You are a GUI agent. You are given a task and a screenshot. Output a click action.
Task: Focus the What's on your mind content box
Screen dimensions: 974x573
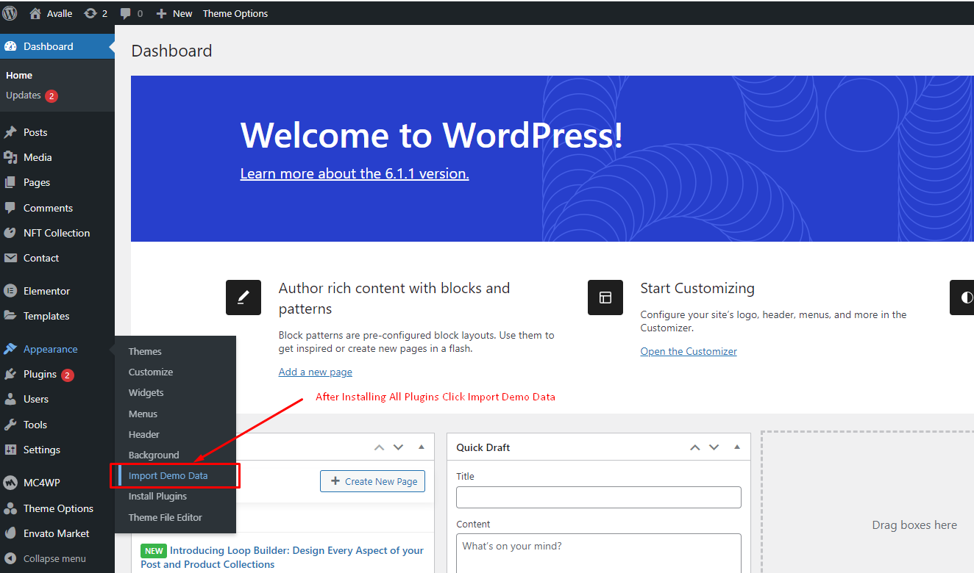pyautogui.click(x=599, y=553)
